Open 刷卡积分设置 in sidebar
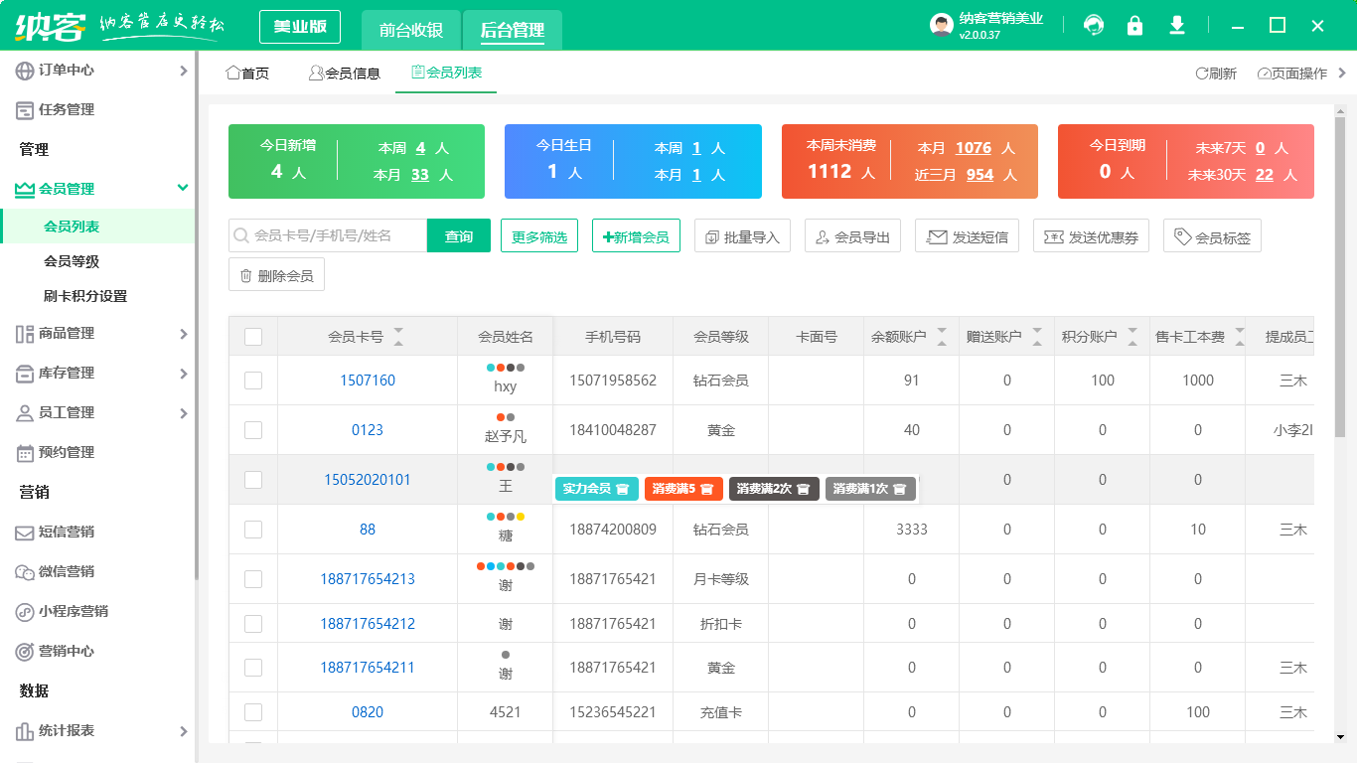The image size is (1357, 763). (x=85, y=296)
